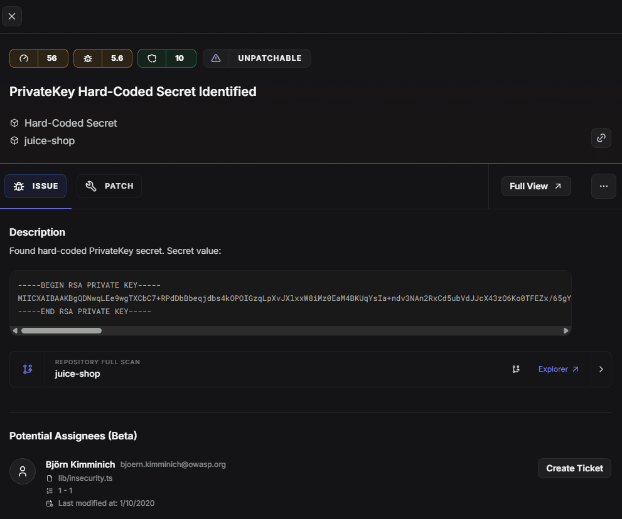Click the UNPATCHABLE warning badge

[x=257, y=58]
